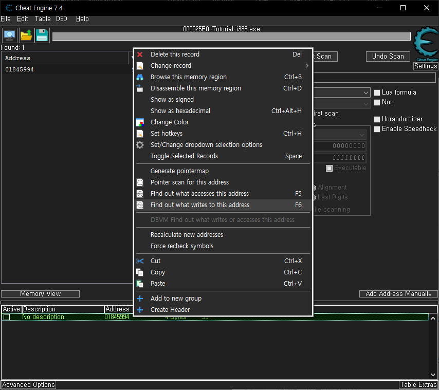This screenshot has width=439, height=390.
Task: Turn on Enable Speedhack checkbox
Action: tap(377, 129)
